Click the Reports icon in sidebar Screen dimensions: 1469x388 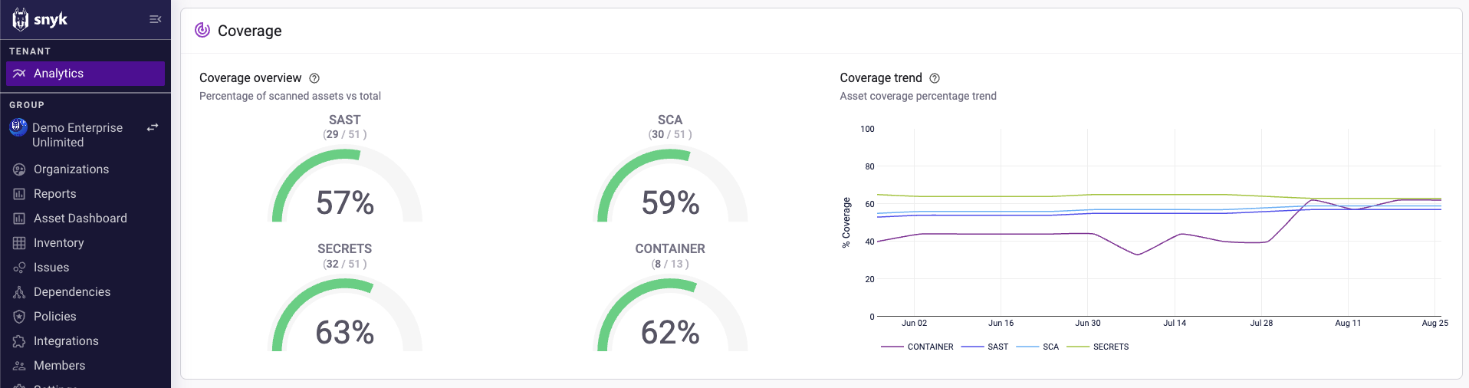pos(19,194)
